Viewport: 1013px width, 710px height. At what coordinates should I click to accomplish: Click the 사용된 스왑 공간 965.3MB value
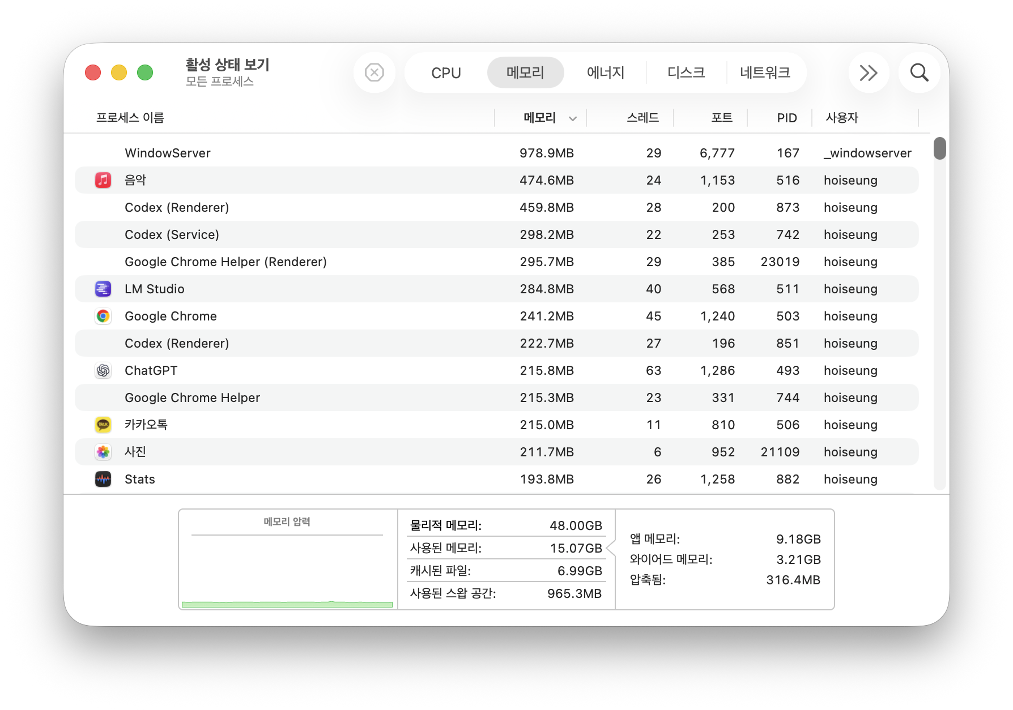point(574,593)
